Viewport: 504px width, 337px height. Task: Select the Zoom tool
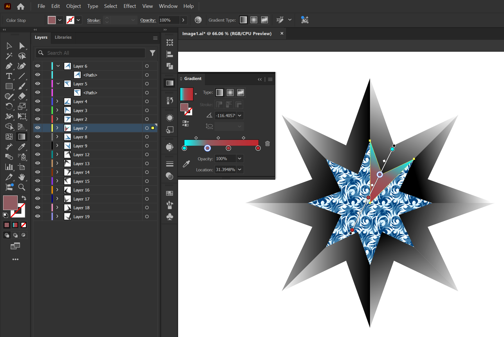tap(22, 187)
